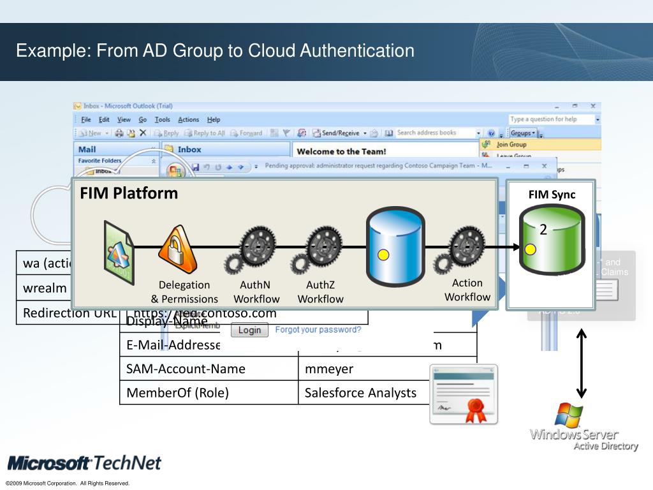653x490 pixels.
Task: Click the Salesforce Analysts value cell
Action: tap(363, 392)
